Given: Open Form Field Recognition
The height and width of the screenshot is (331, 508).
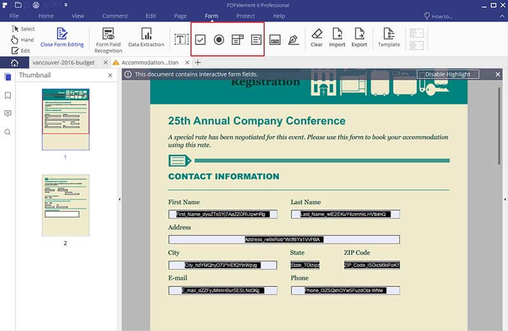Looking at the screenshot, I should pyautogui.click(x=109, y=38).
